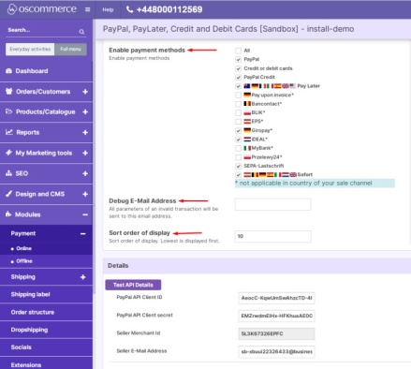Click the hamburger menu icon beside the oscommerce logo
Screen dimensions: 411x369
click(88, 9)
